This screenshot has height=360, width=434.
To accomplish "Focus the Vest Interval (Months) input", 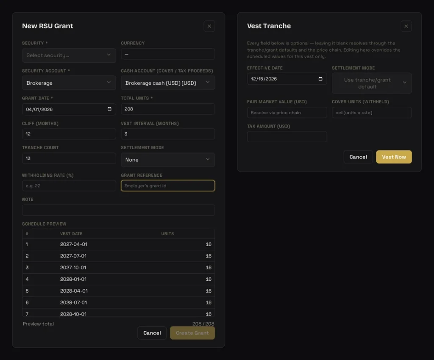I will 168,134.
